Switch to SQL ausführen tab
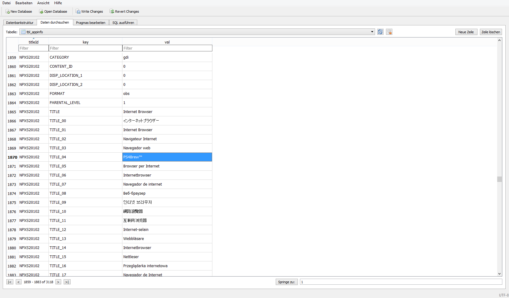509x298 pixels. (x=123, y=23)
